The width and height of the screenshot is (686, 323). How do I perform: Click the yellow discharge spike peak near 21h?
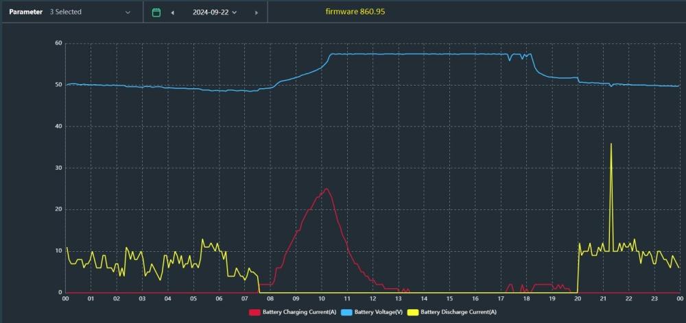tap(611, 144)
